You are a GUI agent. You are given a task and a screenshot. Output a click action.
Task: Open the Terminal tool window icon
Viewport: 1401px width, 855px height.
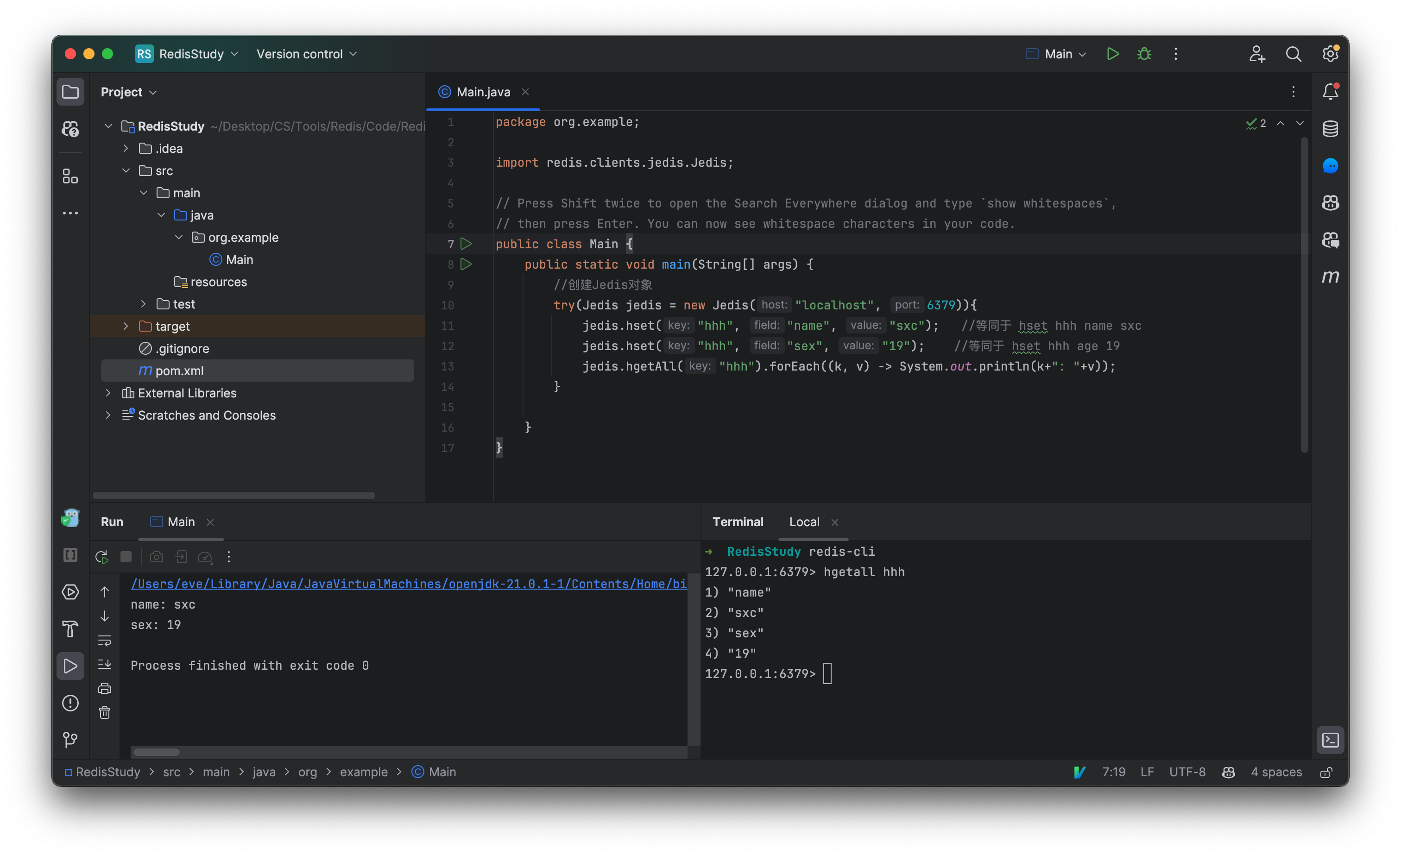tap(1330, 740)
